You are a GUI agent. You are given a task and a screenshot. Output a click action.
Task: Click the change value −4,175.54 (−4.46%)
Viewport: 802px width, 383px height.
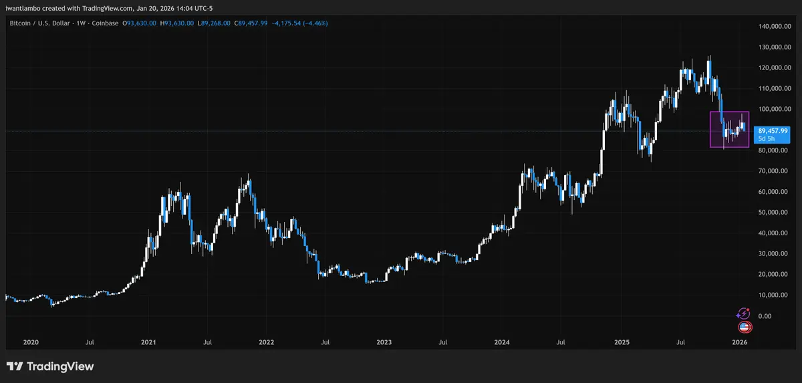point(299,23)
